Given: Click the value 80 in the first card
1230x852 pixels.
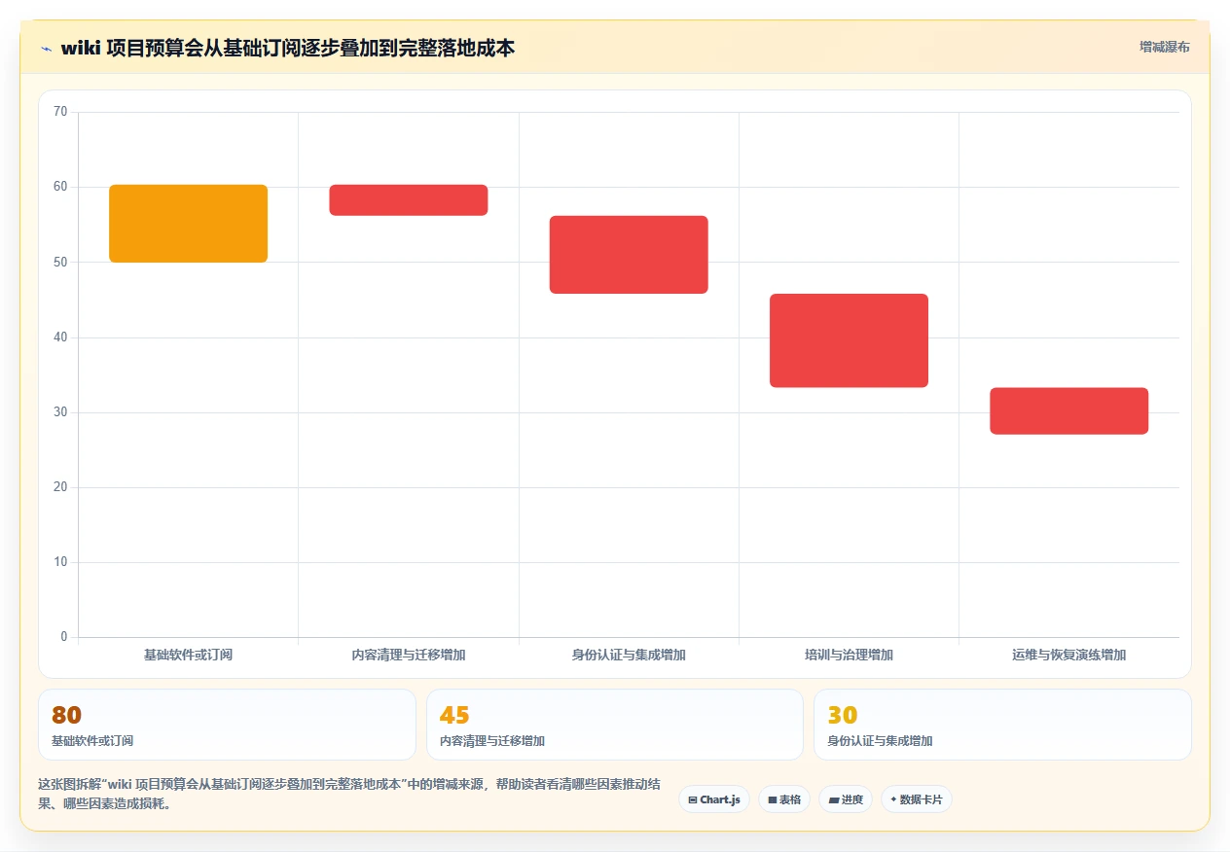Looking at the screenshot, I should tap(66, 715).
